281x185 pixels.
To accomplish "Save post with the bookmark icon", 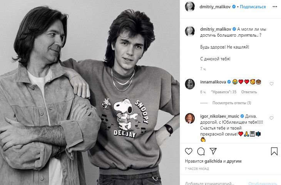I will 274,151.
